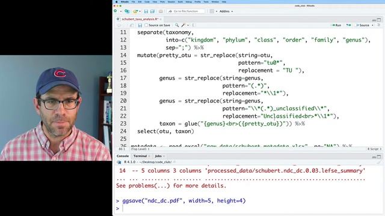Open the RStudio application menu

tap(125, 2)
